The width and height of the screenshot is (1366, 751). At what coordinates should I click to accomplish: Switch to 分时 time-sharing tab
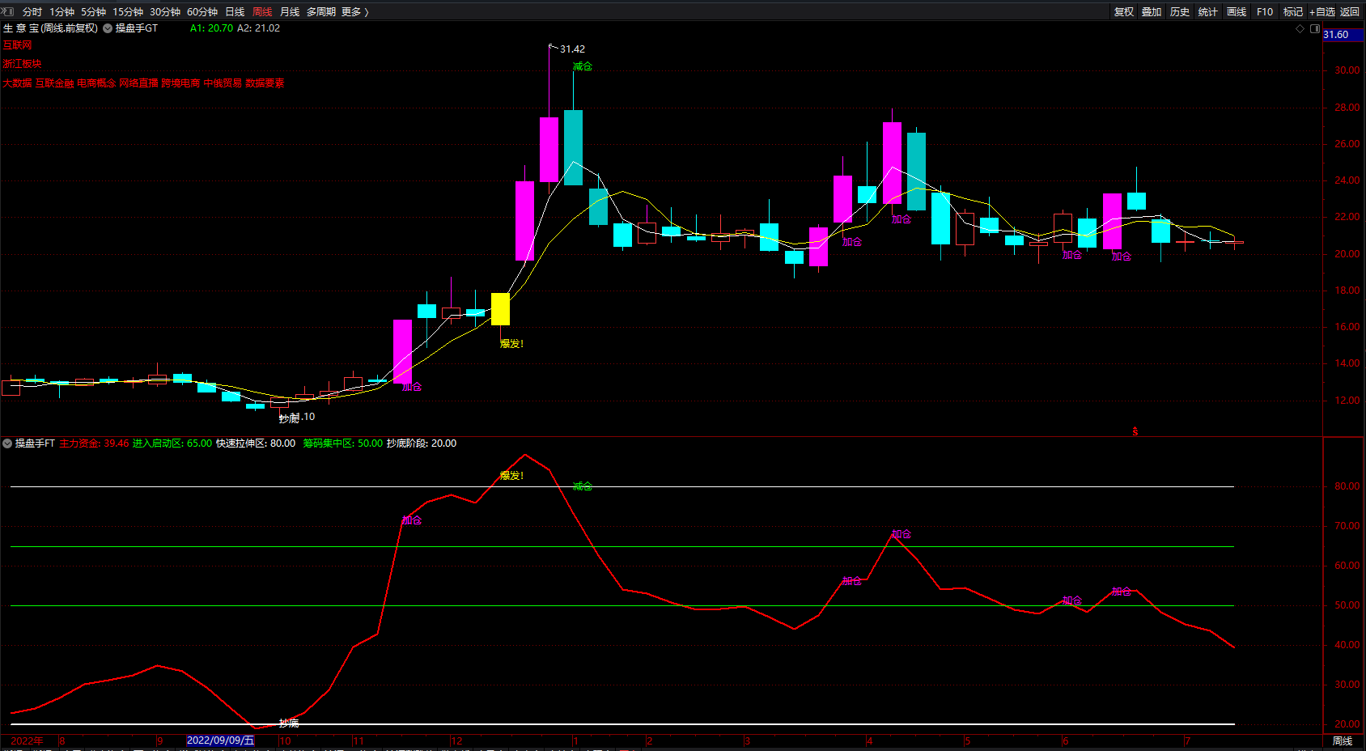(x=32, y=12)
